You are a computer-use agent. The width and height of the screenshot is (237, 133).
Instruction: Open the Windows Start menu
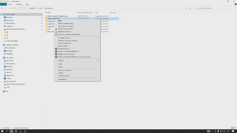(2, 131)
